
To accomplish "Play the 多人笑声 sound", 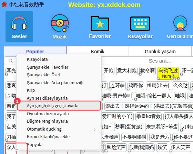I will pyautogui.click(x=181, y=147).
